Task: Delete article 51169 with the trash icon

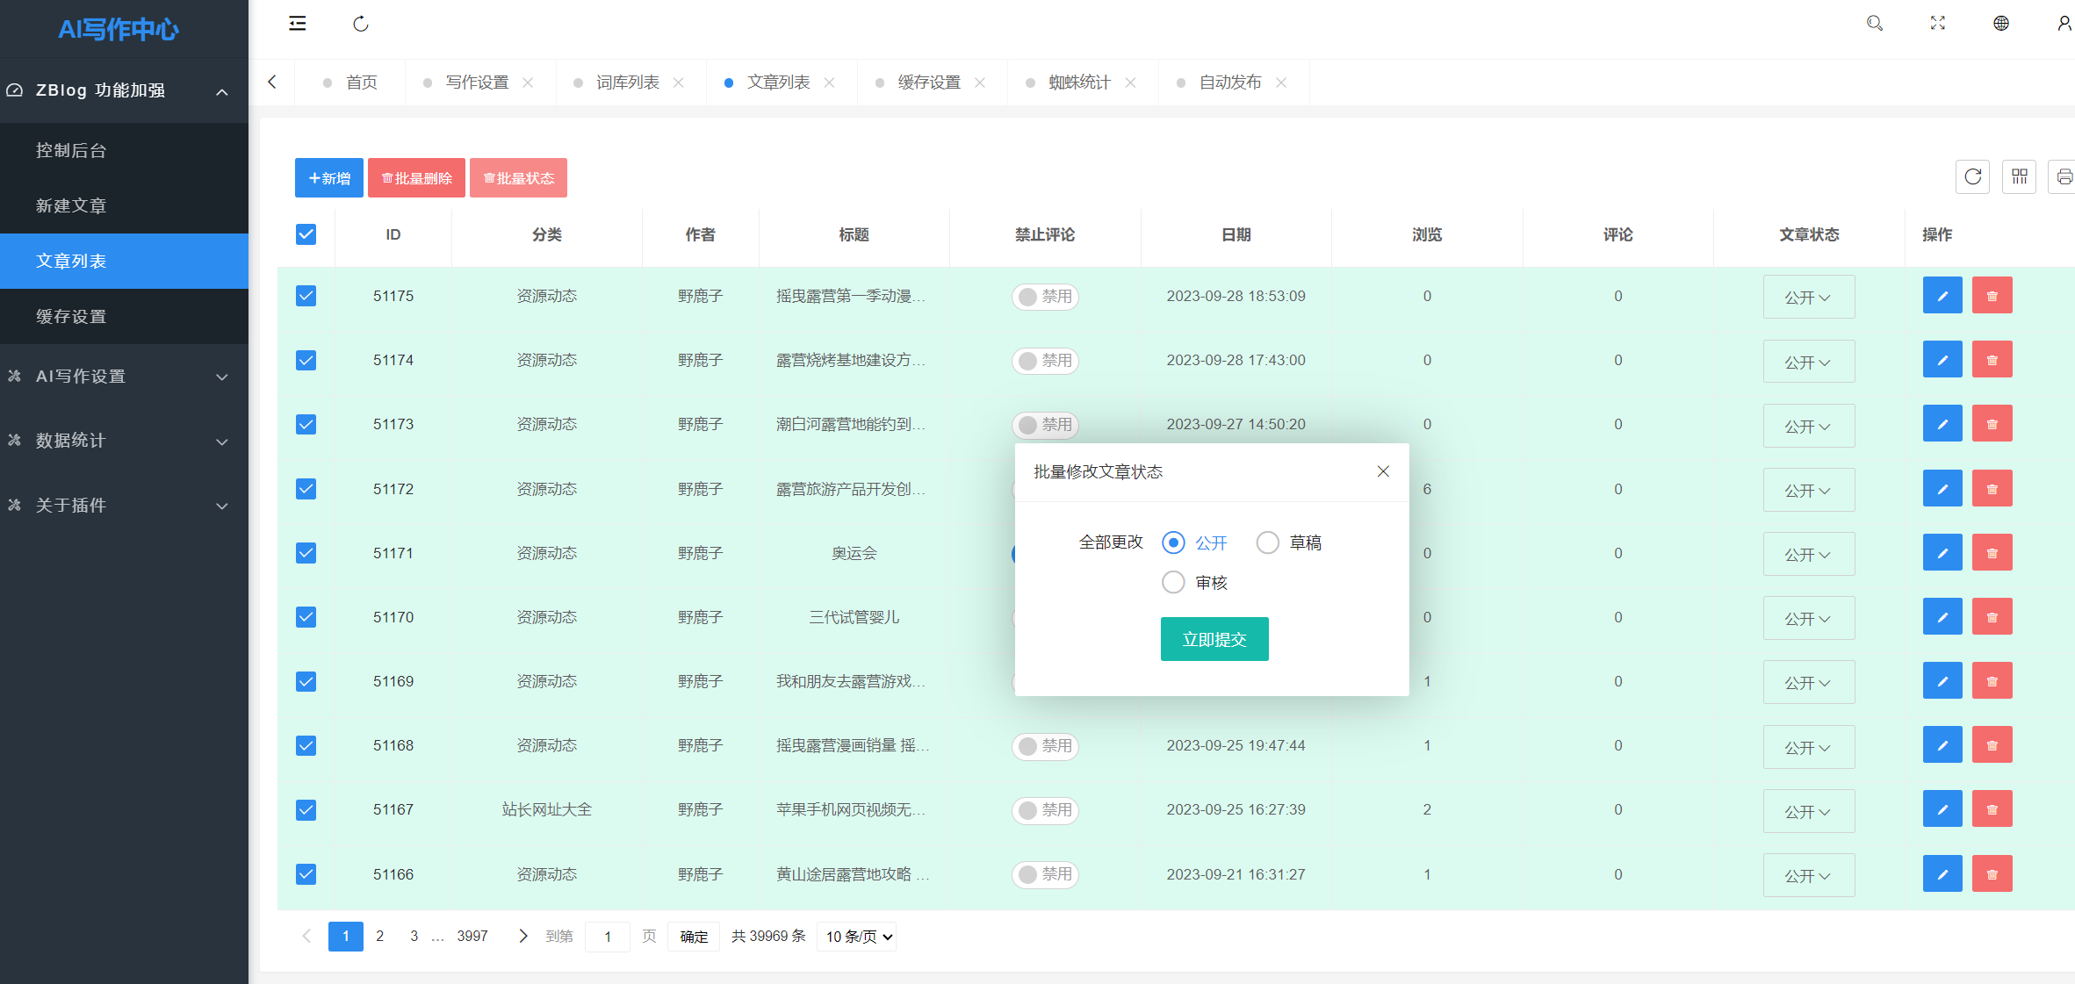Action: (x=1992, y=681)
